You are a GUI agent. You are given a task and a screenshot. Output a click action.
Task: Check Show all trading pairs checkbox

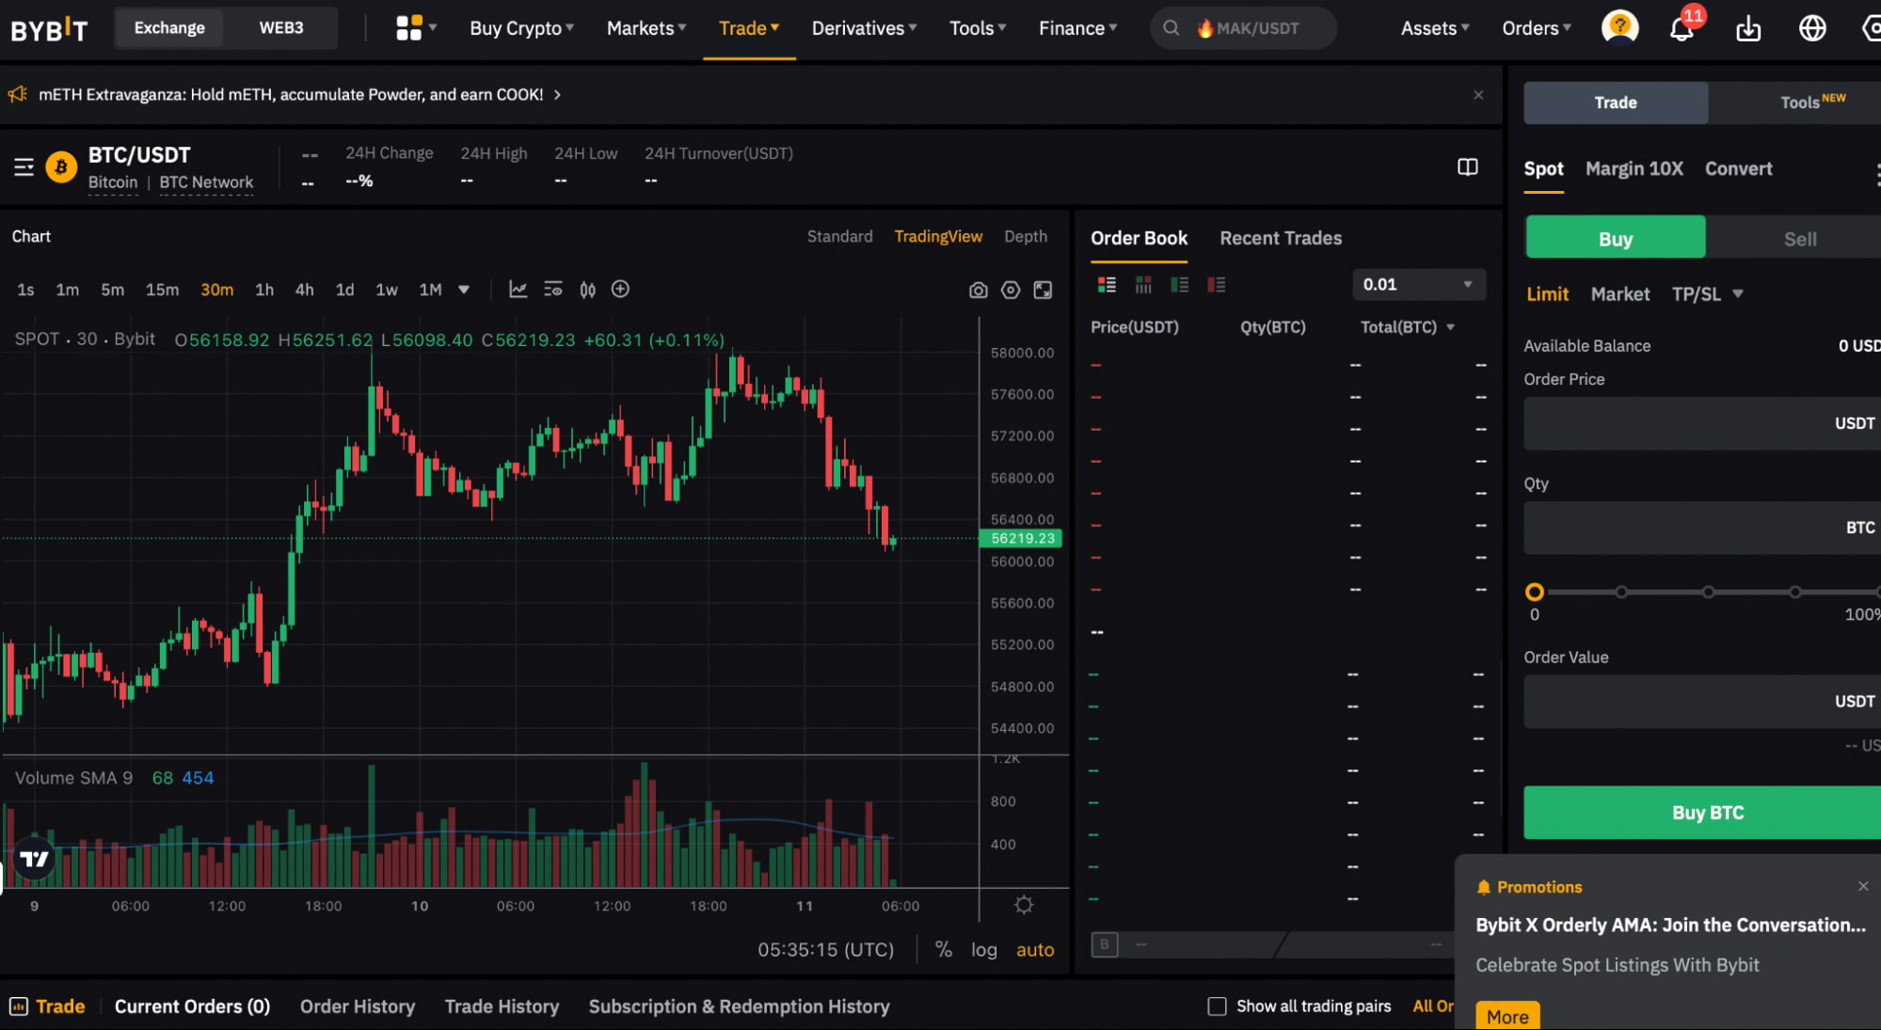pyautogui.click(x=1217, y=1006)
